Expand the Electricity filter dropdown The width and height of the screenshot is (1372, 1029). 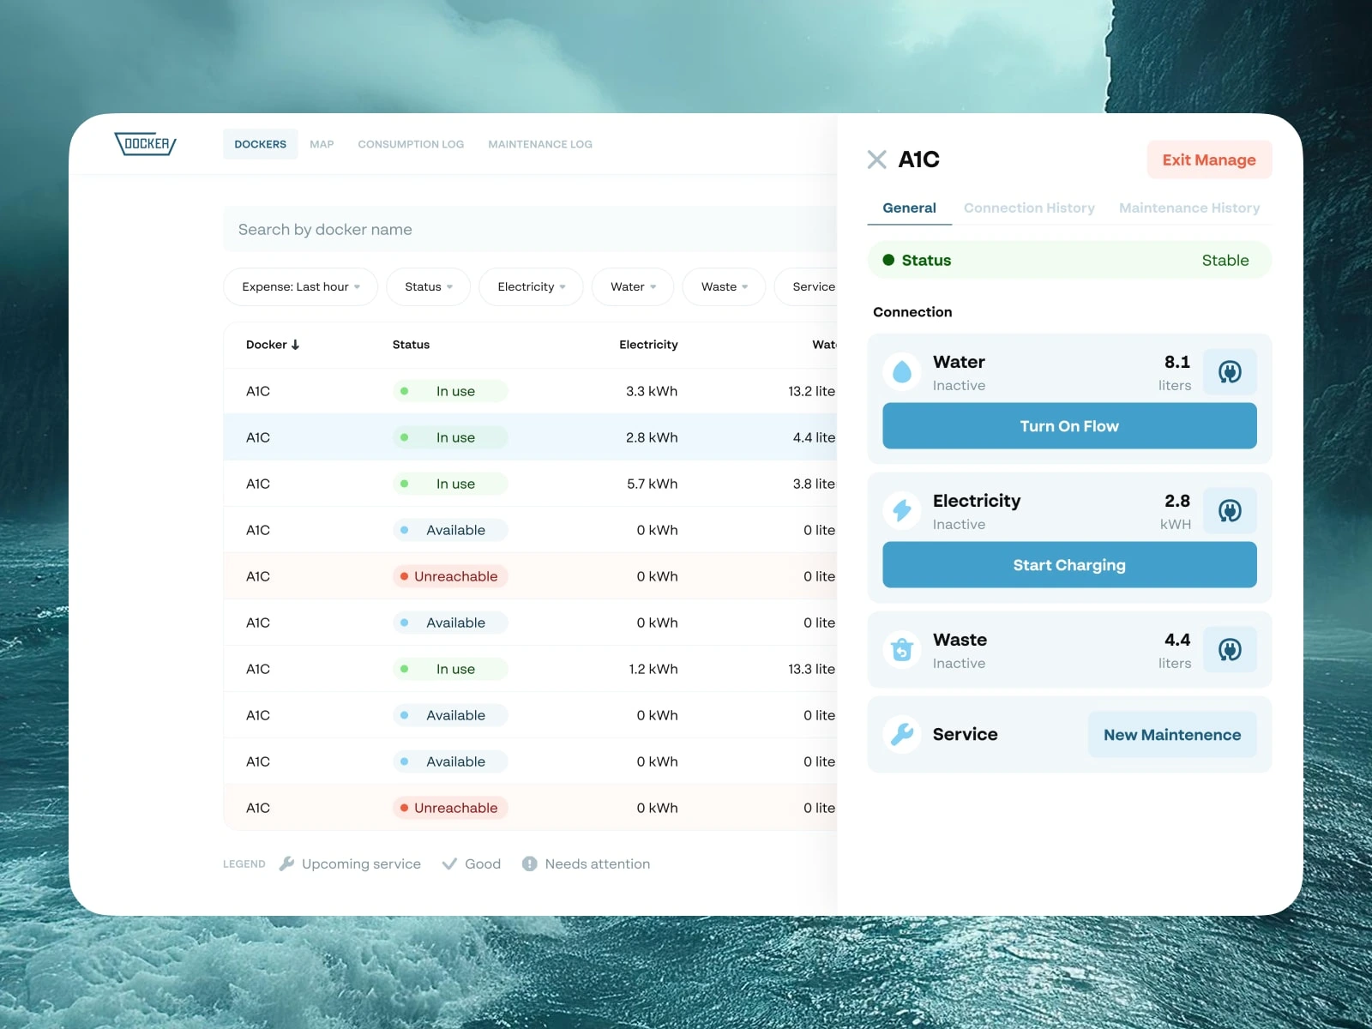[531, 286]
